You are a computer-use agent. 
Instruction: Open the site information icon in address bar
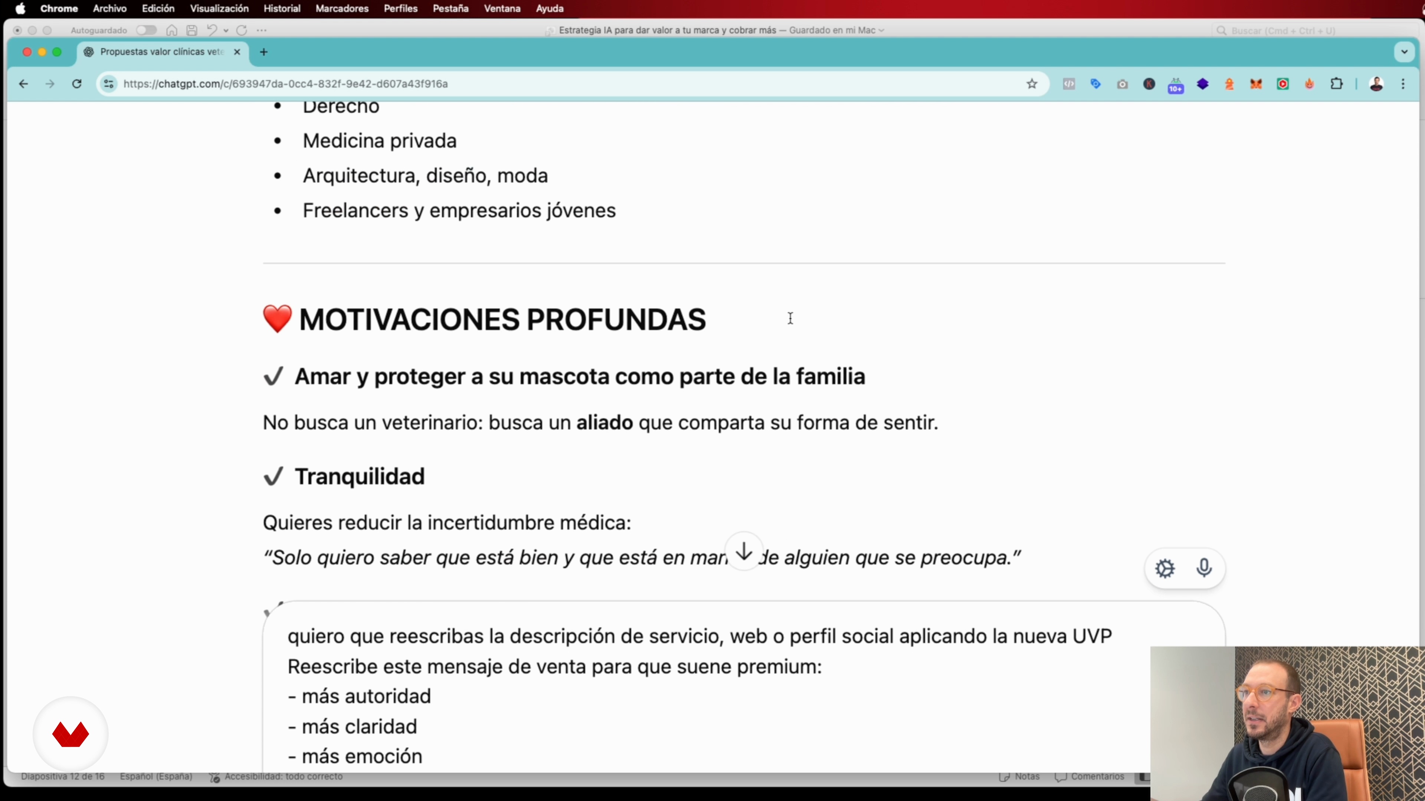(109, 84)
